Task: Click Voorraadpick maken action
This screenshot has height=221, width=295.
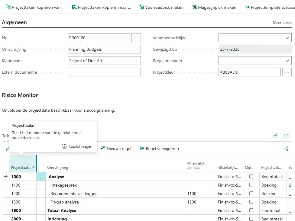Action: coord(161,7)
